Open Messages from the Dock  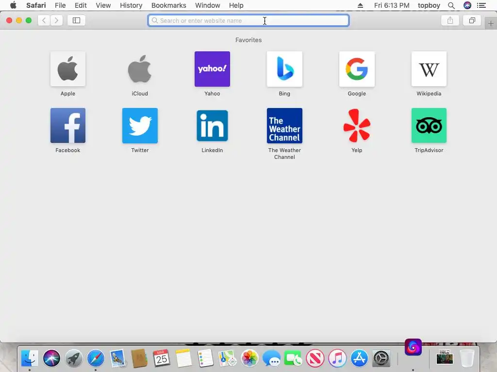click(x=271, y=358)
